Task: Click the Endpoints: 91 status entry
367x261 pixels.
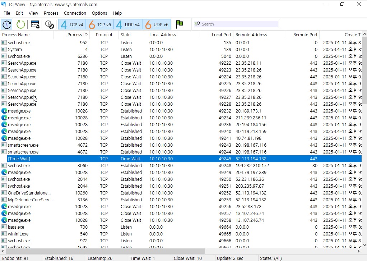Action: (x=15, y=258)
